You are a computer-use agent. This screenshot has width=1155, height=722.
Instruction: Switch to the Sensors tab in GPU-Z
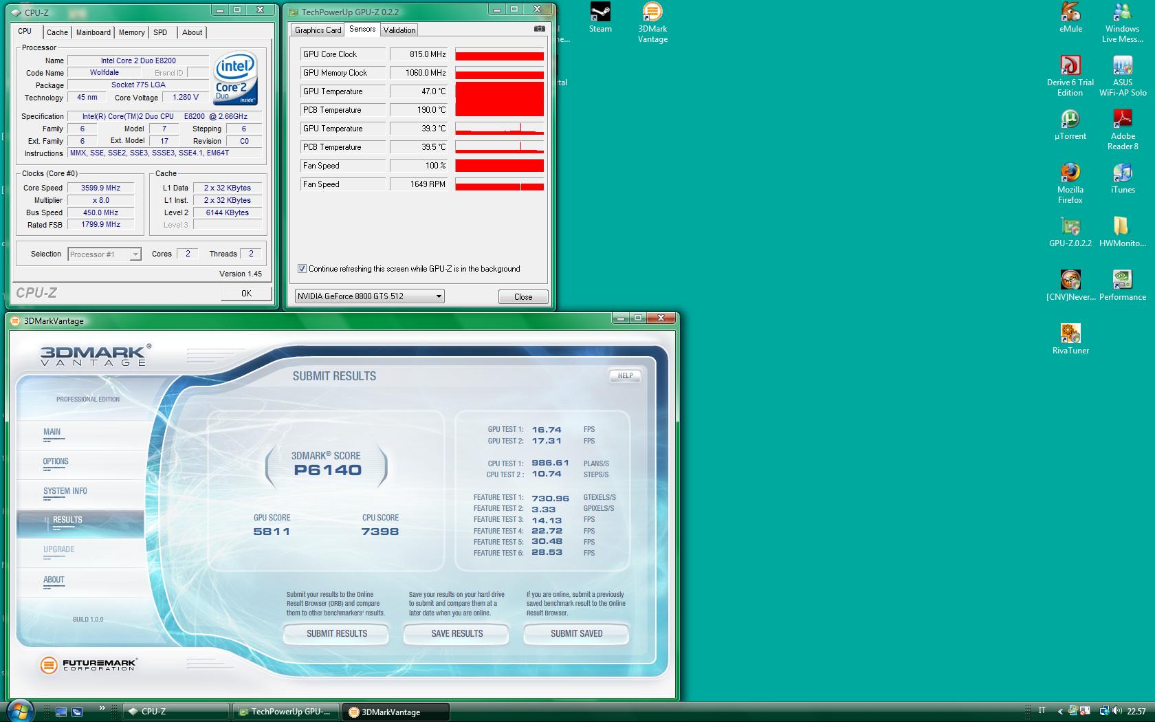[362, 29]
